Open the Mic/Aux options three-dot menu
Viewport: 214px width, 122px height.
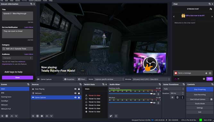tap(158, 103)
